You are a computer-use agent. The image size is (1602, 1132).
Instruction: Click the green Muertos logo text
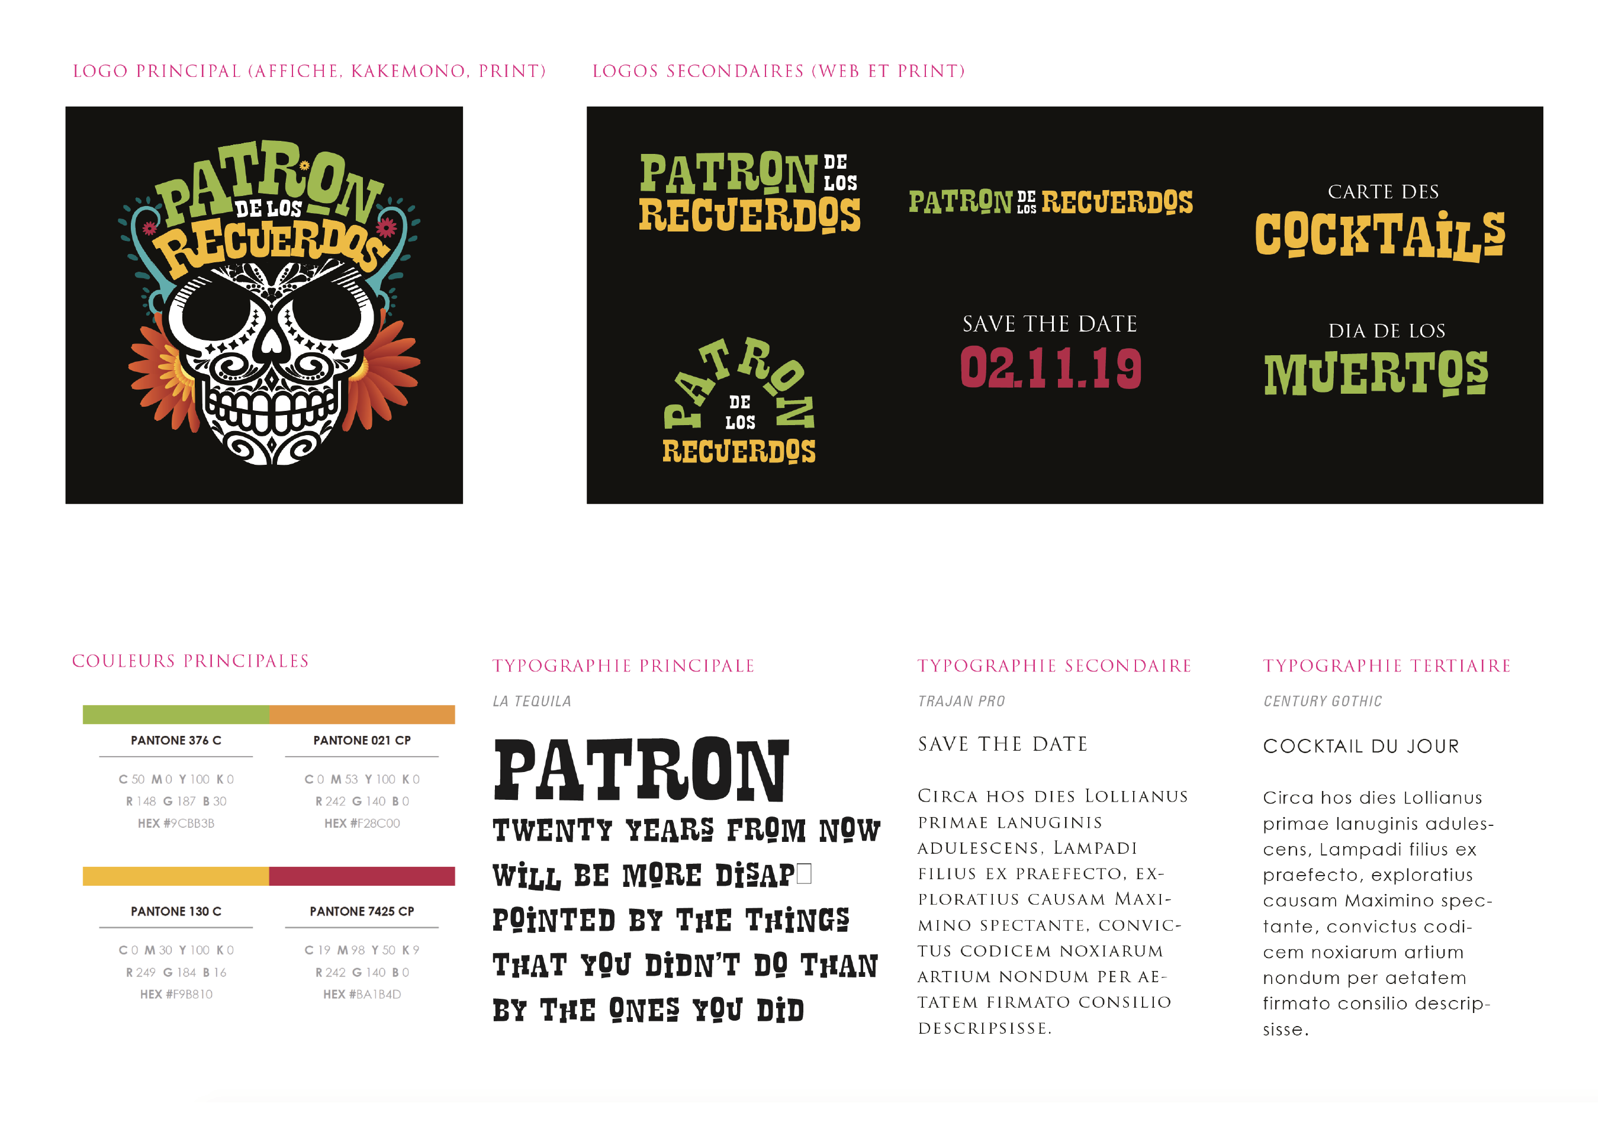1375,374
